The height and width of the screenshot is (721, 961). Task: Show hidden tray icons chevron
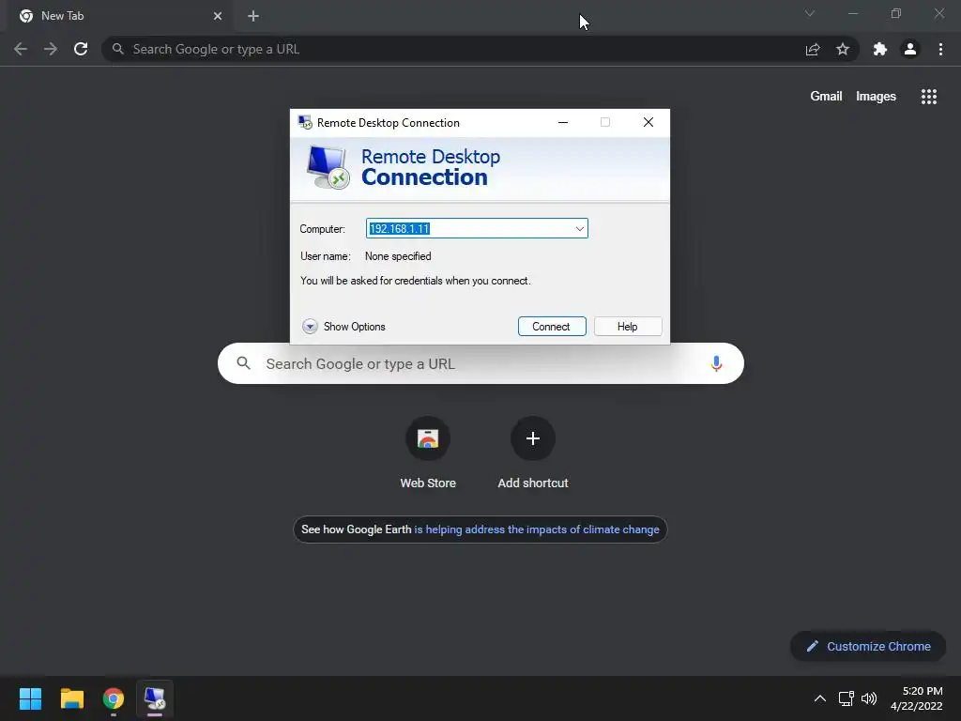tap(820, 698)
